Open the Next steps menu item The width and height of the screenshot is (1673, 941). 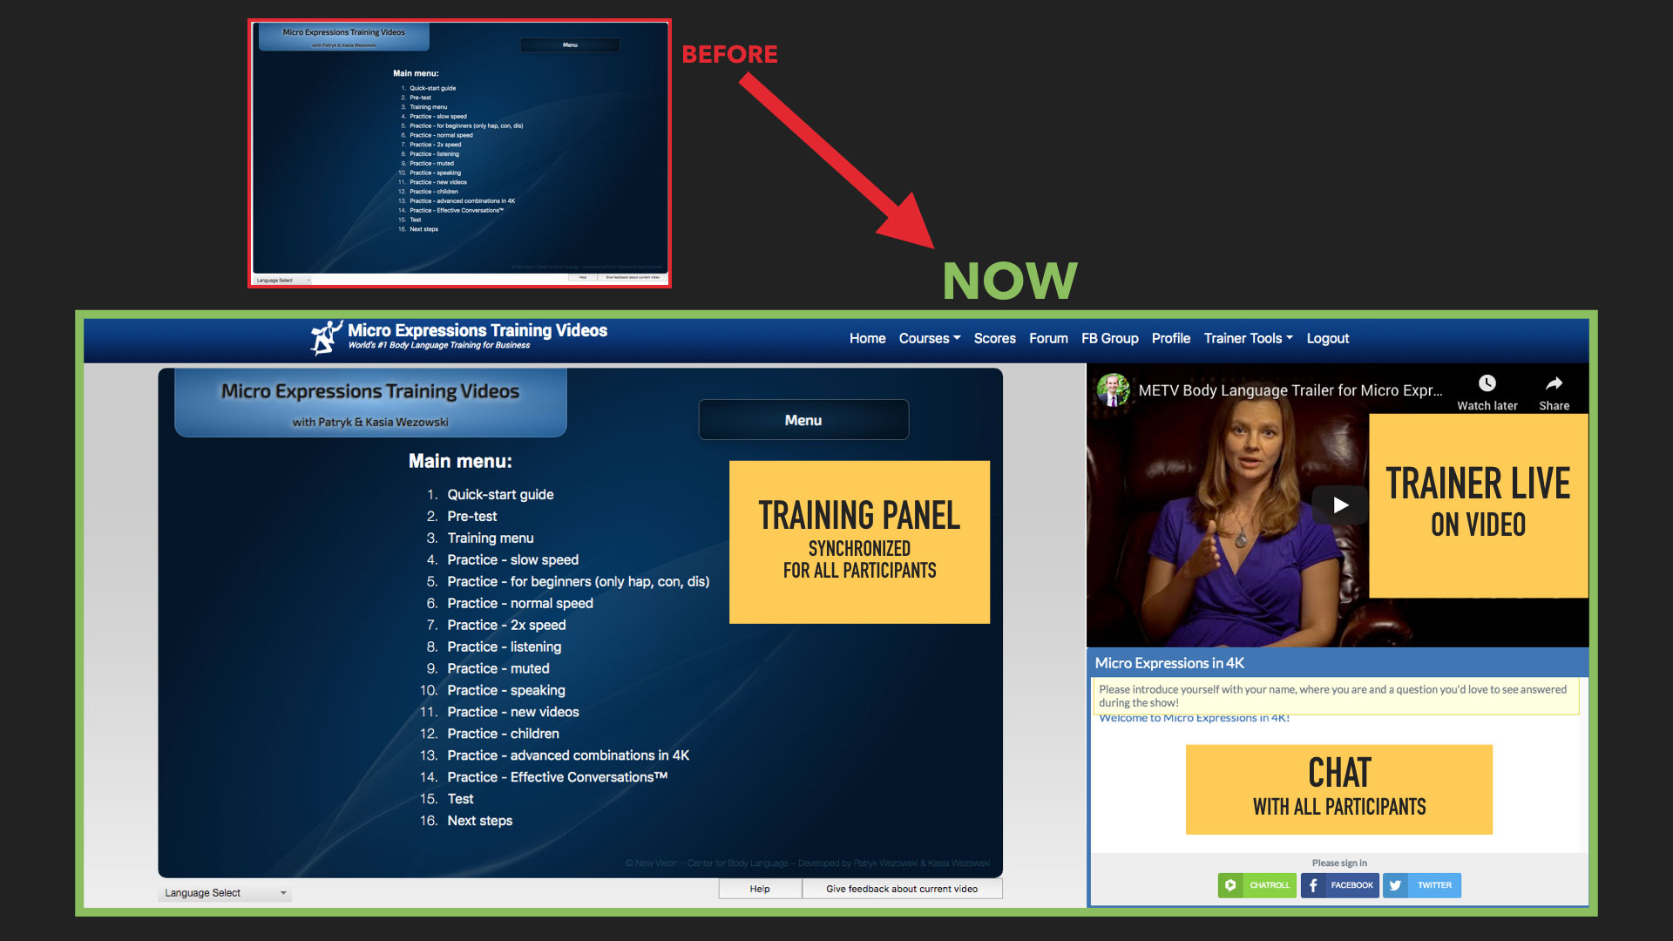[479, 821]
